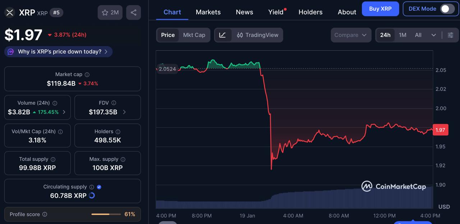This screenshot has height=224, width=460.
Task: Select the line chart icon
Action: (223, 35)
